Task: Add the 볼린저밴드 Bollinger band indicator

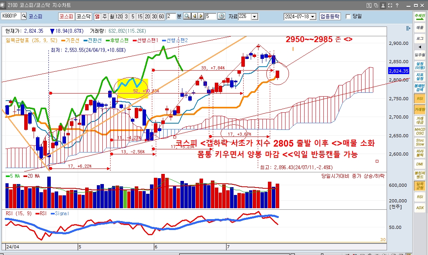Action: [x=420, y=175]
